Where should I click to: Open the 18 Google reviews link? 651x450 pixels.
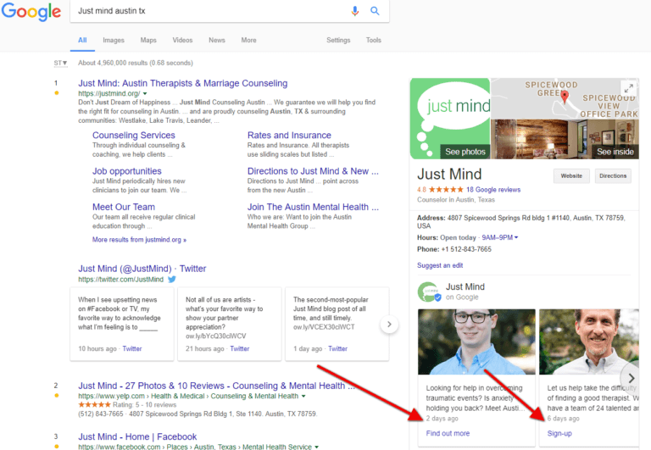click(493, 190)
